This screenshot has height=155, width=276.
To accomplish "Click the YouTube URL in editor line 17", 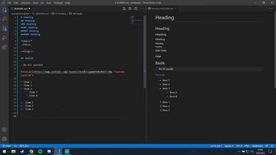I will (73, 72).
